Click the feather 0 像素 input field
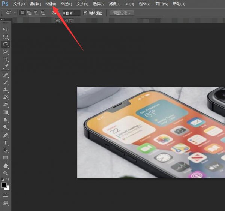The height and width of the screenshot is (211, 225). pos(71,13)
